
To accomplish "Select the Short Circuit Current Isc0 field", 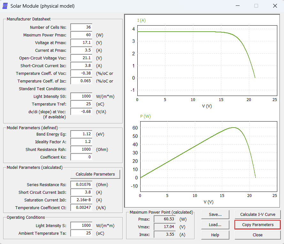I will point(81,192).
